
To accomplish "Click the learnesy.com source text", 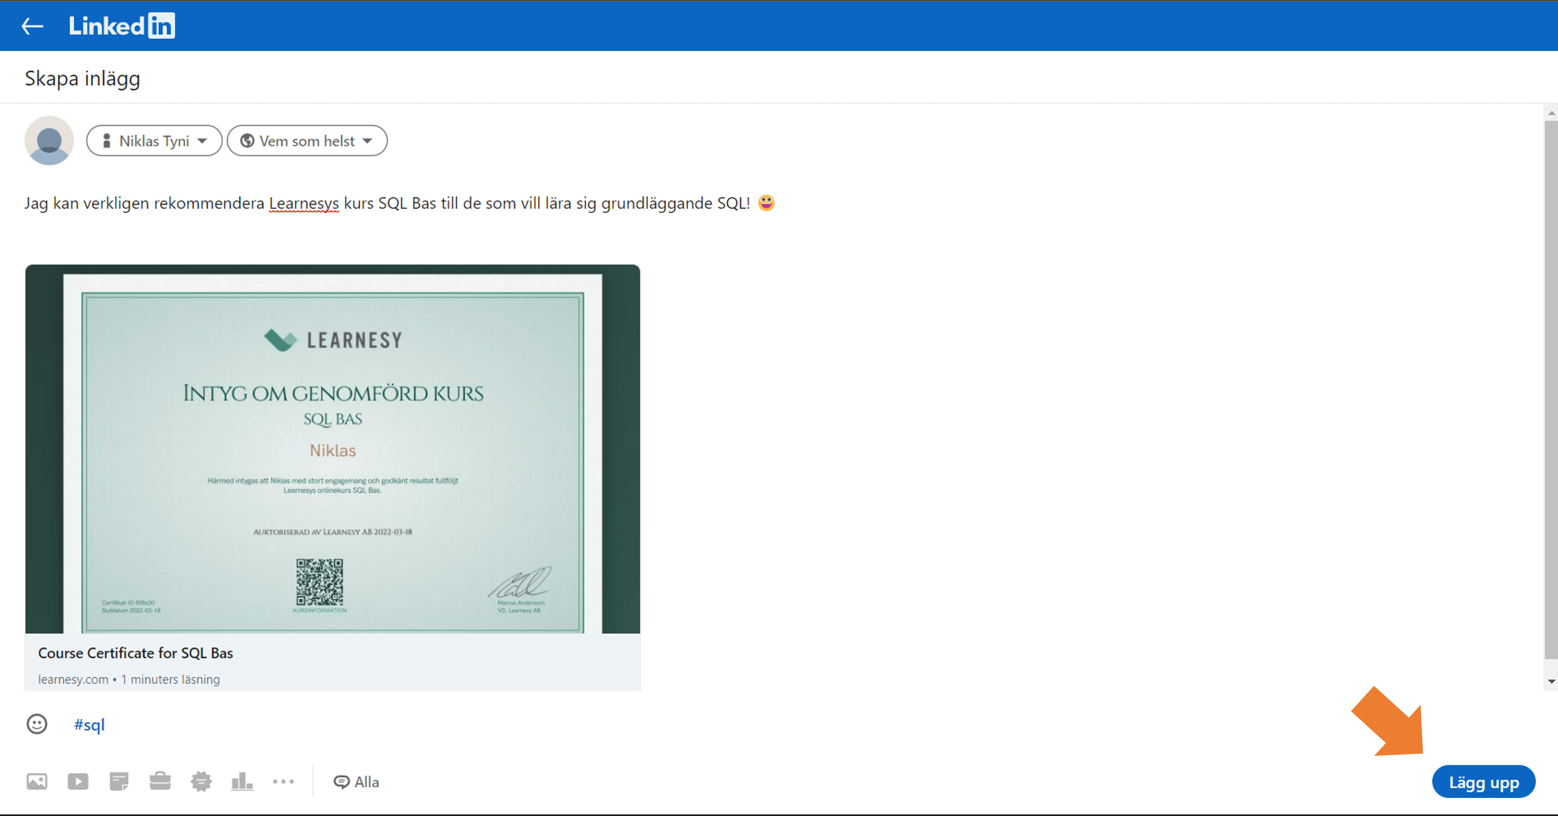I will (73, 679).
